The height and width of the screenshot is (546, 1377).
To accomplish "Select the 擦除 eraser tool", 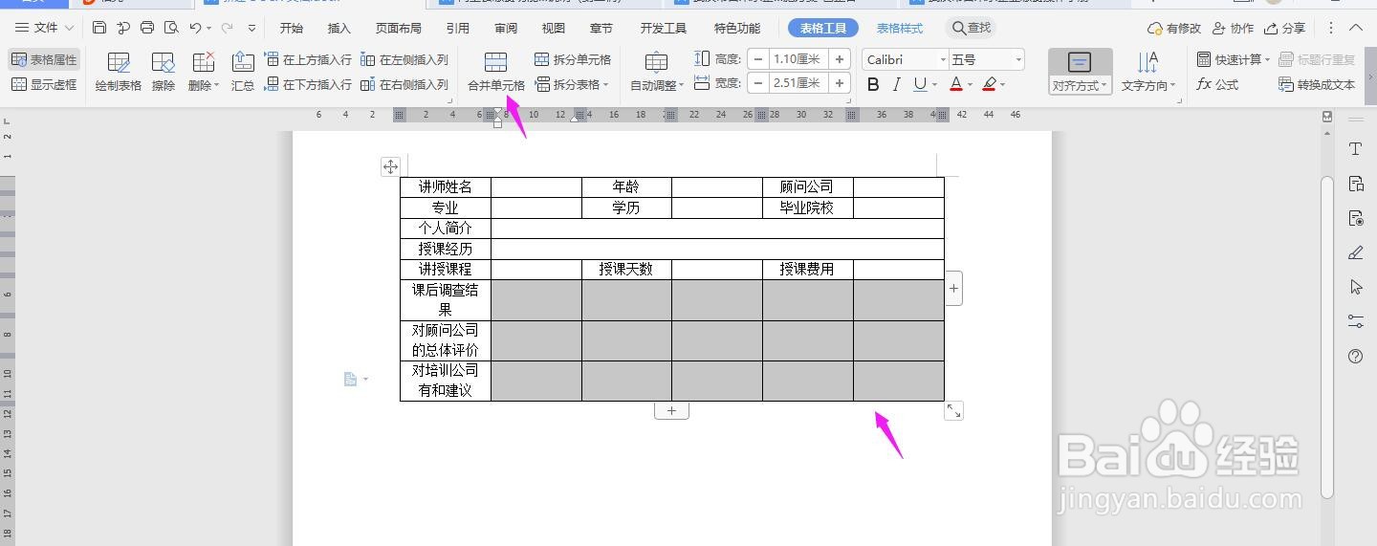I will coord(164,73).
